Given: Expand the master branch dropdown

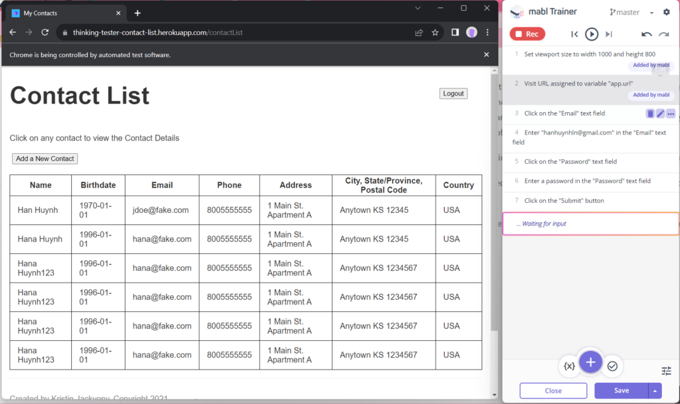Looking at the screenshot, I should (x=651, y=13).
